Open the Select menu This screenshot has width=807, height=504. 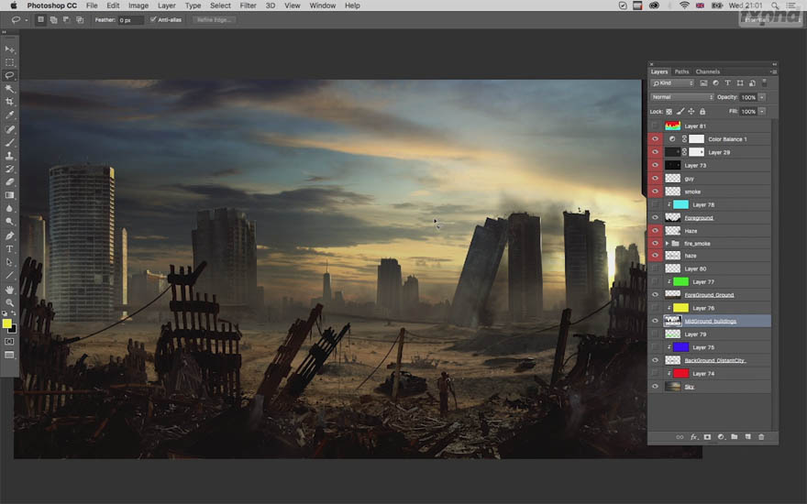click(x=220, y=5)
